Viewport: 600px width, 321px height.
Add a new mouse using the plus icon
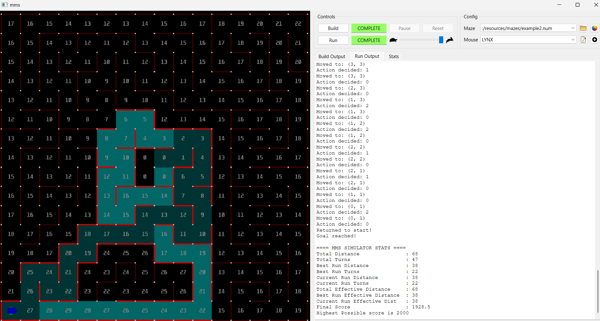595,39
